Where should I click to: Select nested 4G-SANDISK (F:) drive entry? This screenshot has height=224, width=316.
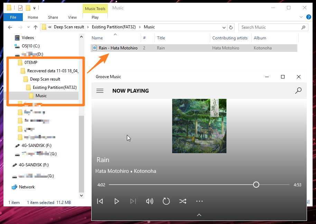37,146
